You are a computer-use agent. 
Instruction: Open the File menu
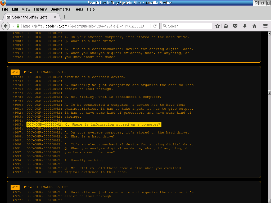[5, 9]
